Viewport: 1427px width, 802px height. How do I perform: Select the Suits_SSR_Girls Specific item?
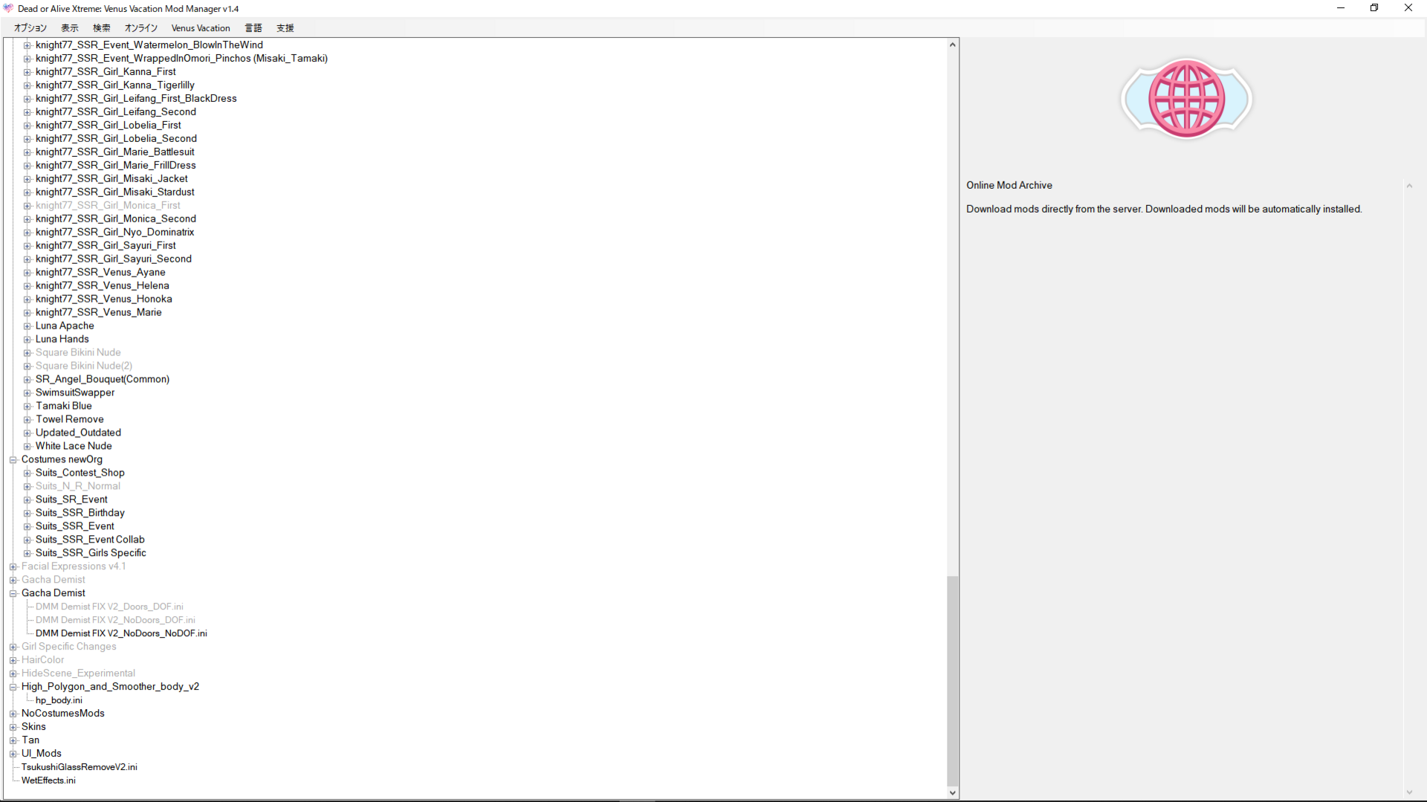click(91, 554)
